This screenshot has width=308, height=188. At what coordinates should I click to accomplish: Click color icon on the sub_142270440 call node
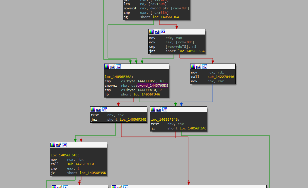pyautogui.click(x=193, y=66)
